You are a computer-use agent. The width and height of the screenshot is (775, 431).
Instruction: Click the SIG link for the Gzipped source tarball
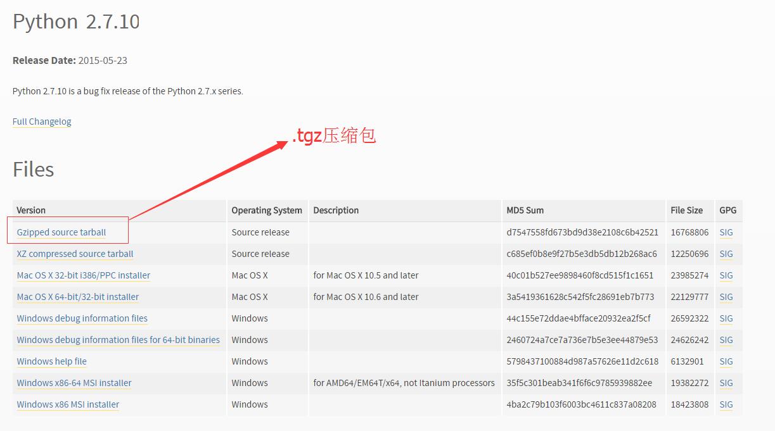(726, 232)
